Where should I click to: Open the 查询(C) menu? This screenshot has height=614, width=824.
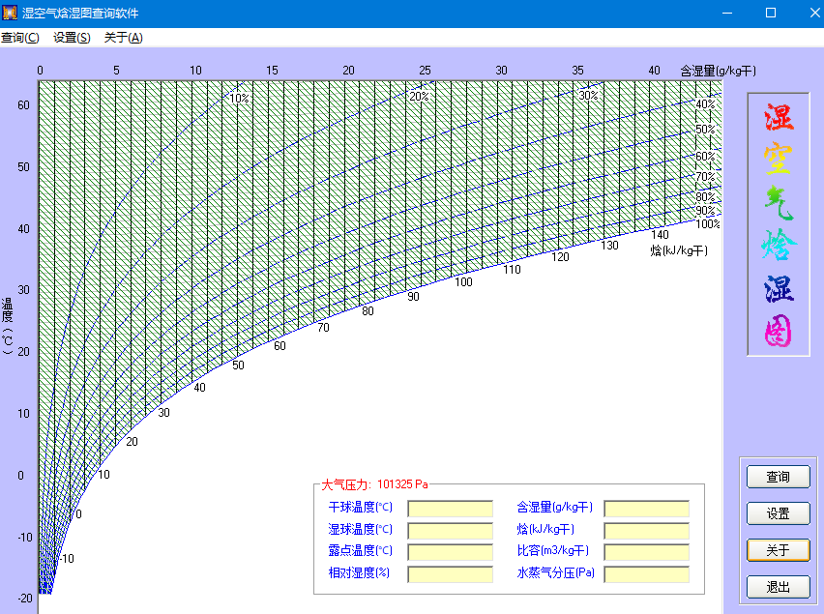[x=20, y=38]
